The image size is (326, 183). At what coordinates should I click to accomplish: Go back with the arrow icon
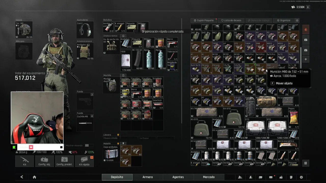[x=22, y=177]
